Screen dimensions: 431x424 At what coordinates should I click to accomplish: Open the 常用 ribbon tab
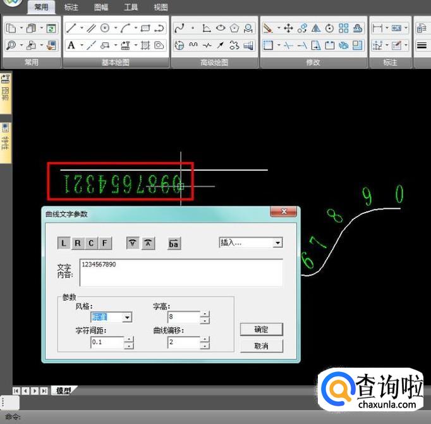click(x=41, y=7)
